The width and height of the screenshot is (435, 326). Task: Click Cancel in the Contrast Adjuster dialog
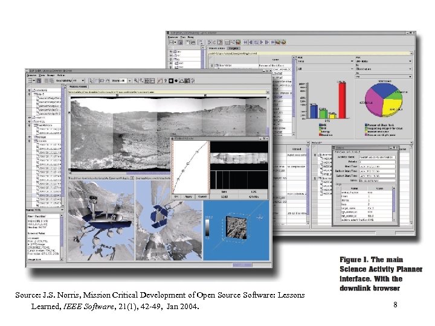pyautogui.click(x=202, y=197)
